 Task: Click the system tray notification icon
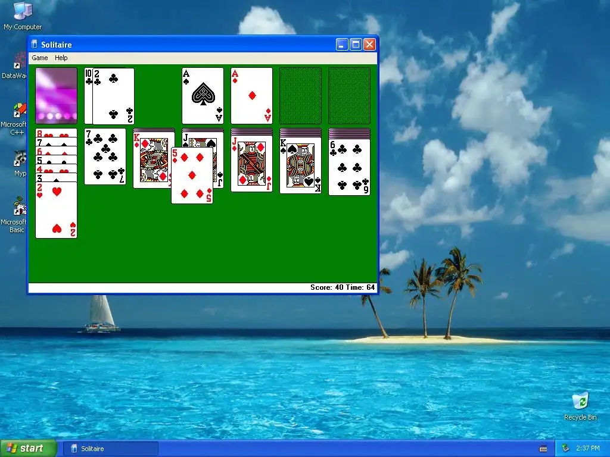pyautogui.click(x=565, y=449)
